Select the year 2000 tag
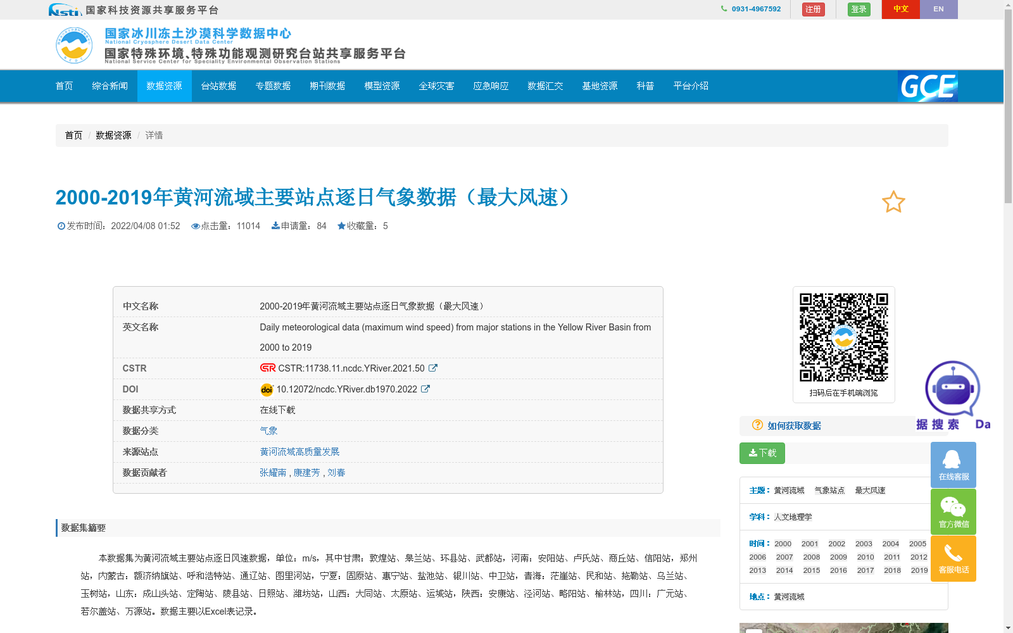This screenshot has height=633, width=1013. [783, 544]
